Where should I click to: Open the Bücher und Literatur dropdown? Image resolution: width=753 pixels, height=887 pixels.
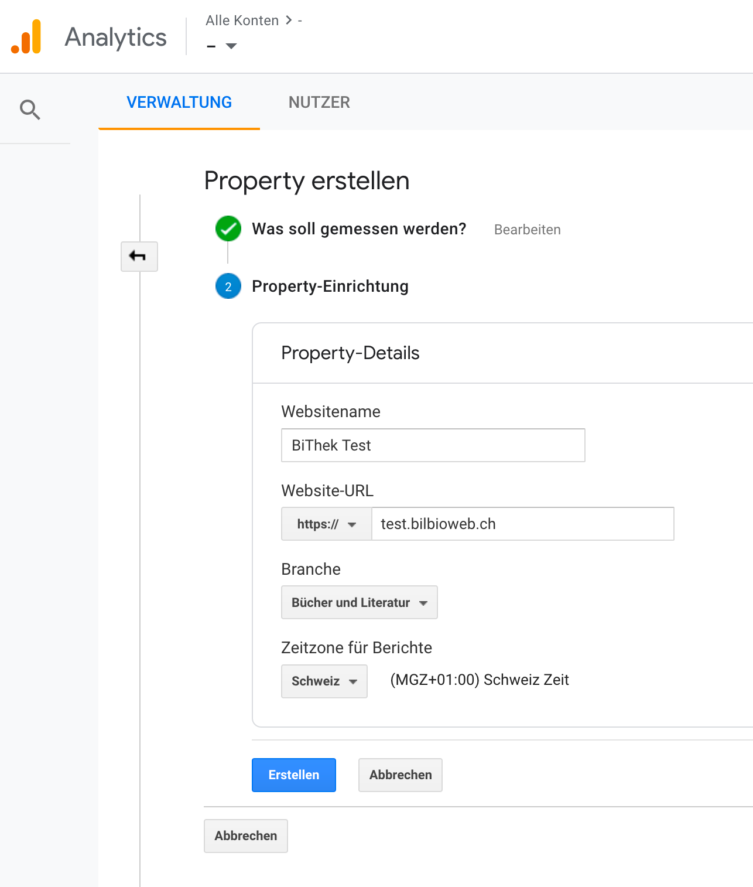coord(359,602)
